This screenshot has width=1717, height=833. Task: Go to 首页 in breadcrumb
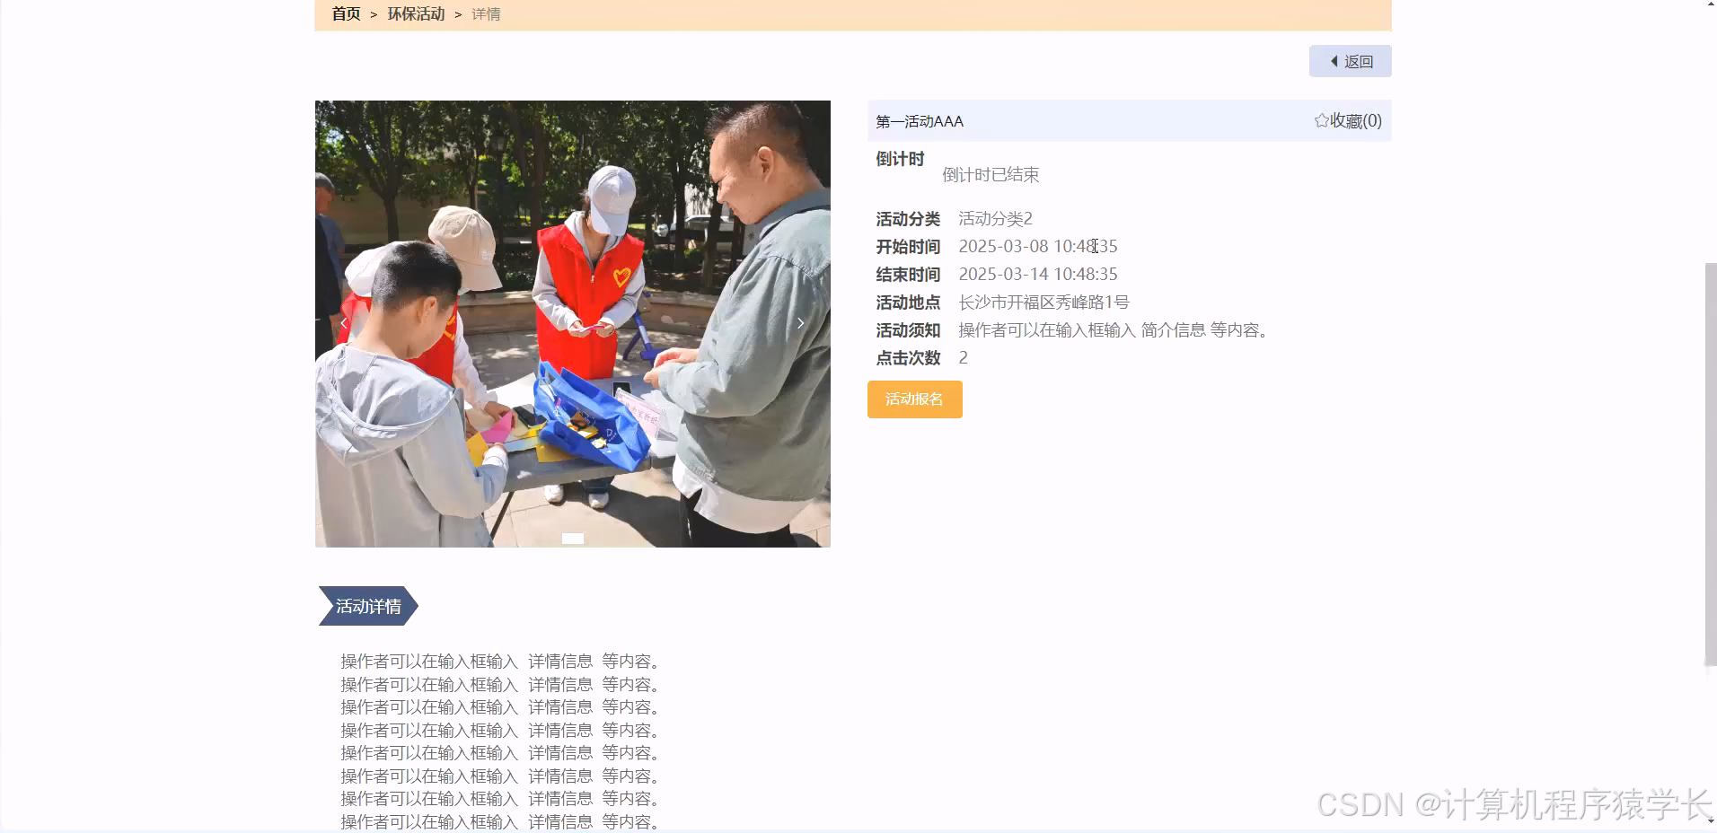[x=346, y=13]
